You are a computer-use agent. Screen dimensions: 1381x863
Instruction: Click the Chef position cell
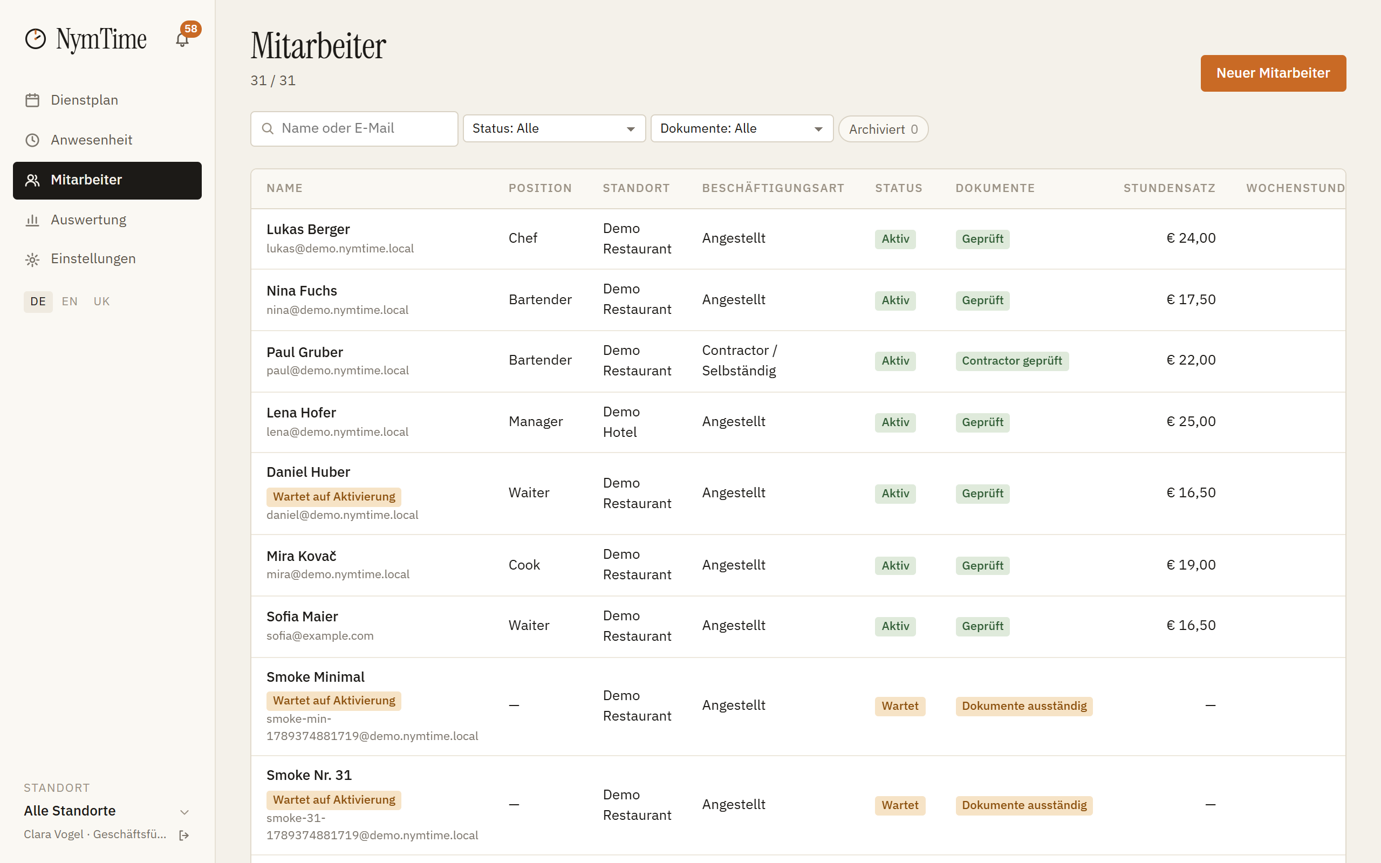523,238
